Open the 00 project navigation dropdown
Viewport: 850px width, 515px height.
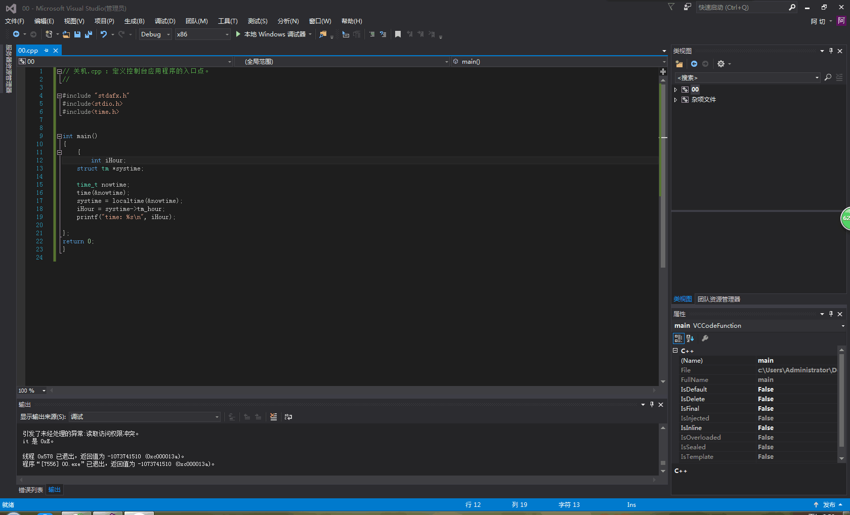click(x=125, y=62)
